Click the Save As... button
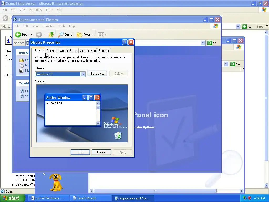The height and width of the screenshot is (202, 269). (x=97, y=74)
